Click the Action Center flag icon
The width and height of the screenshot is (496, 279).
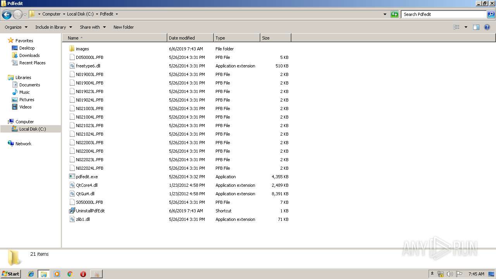click(x=459, y=274)
